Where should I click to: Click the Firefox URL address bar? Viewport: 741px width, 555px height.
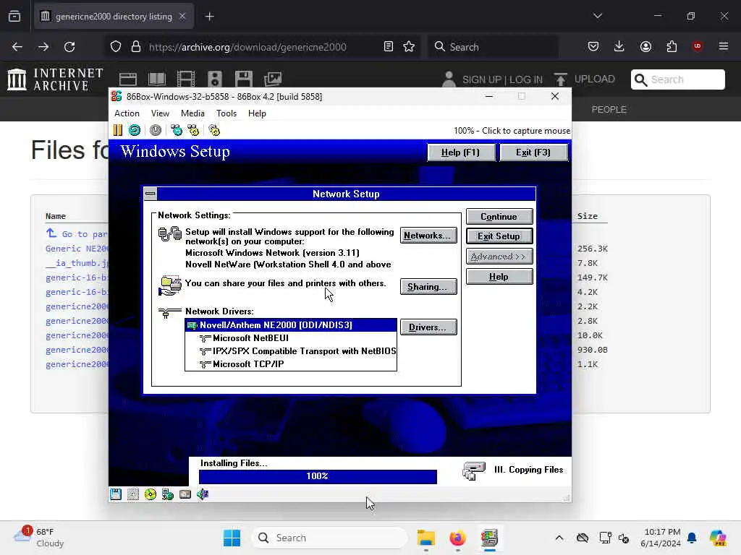(x=247, y=47)
